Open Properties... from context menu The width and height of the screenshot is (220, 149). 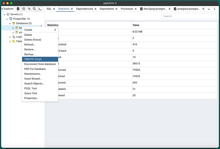40,98
